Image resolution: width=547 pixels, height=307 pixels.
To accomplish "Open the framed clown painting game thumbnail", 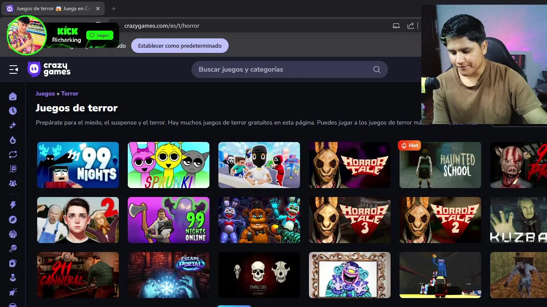I will 350,275.
